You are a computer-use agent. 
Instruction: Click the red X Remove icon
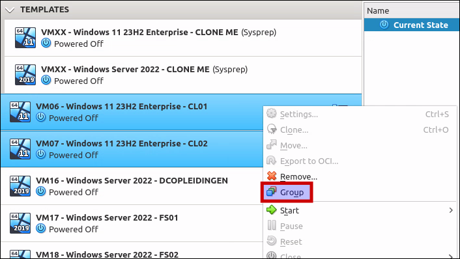pos(272,176)
